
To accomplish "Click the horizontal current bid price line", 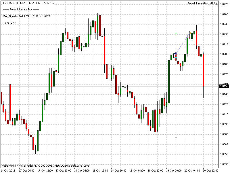I will coord(110,86).
